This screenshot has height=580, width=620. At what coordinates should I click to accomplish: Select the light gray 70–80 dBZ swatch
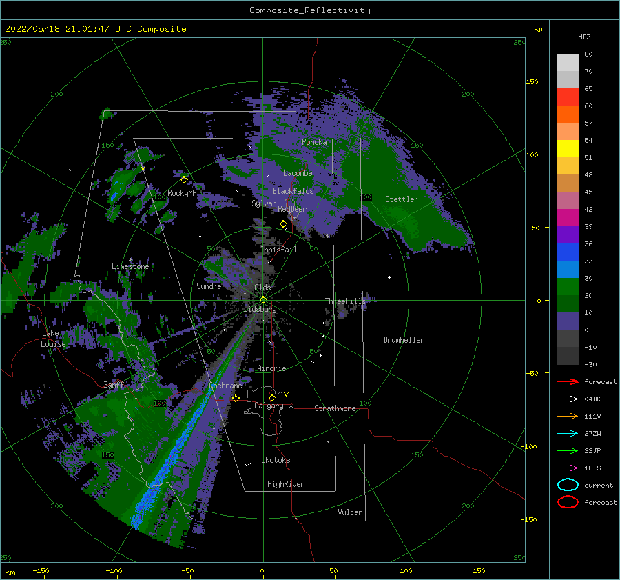click(568, 63)
